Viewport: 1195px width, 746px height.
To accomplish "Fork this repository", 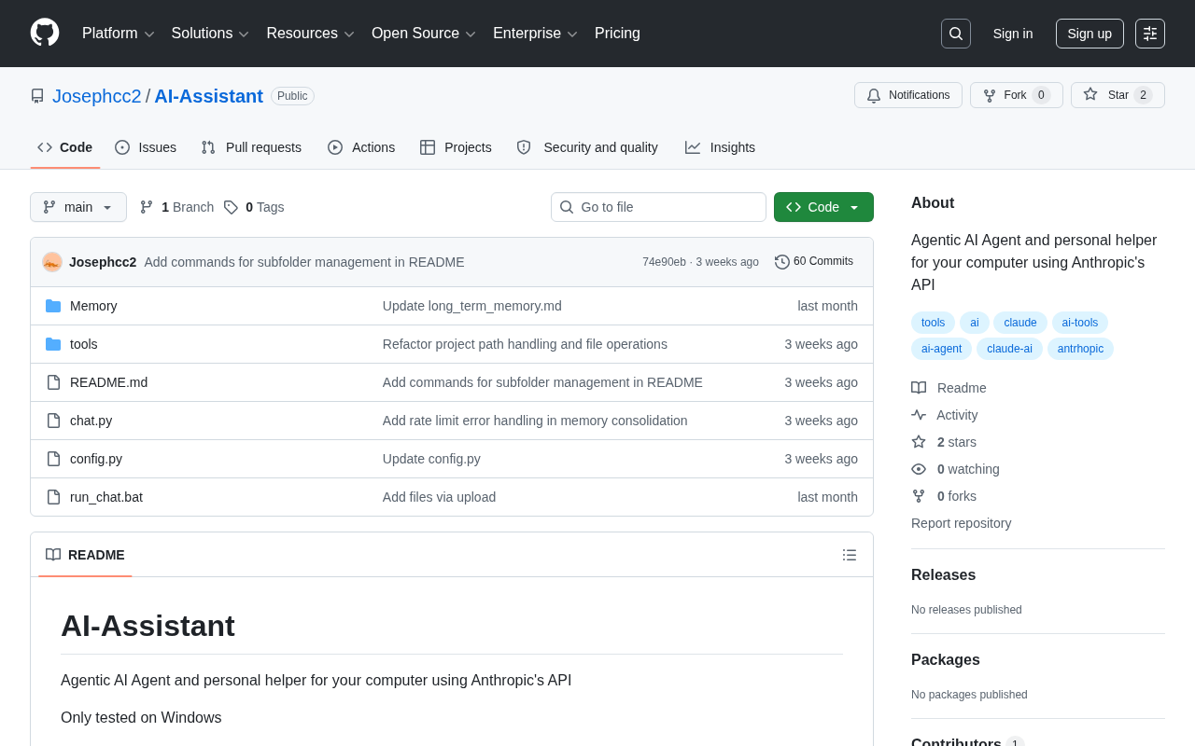I will click(1017, 95).
